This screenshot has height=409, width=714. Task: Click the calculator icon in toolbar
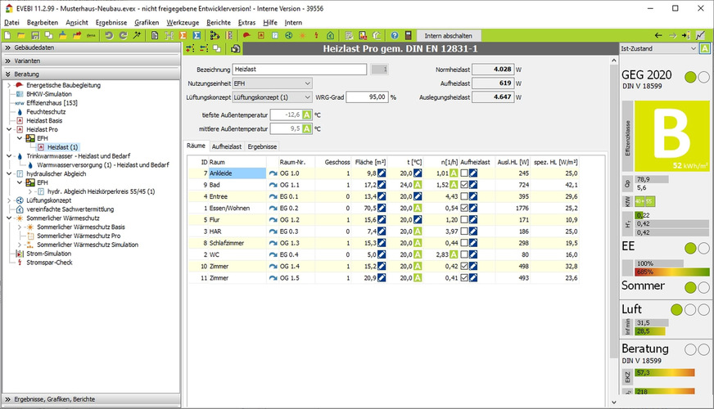click(407, 36)
